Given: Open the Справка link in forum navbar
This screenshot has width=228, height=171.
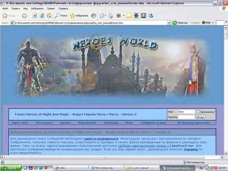Looking at the screenshot, I should (65, 123).
